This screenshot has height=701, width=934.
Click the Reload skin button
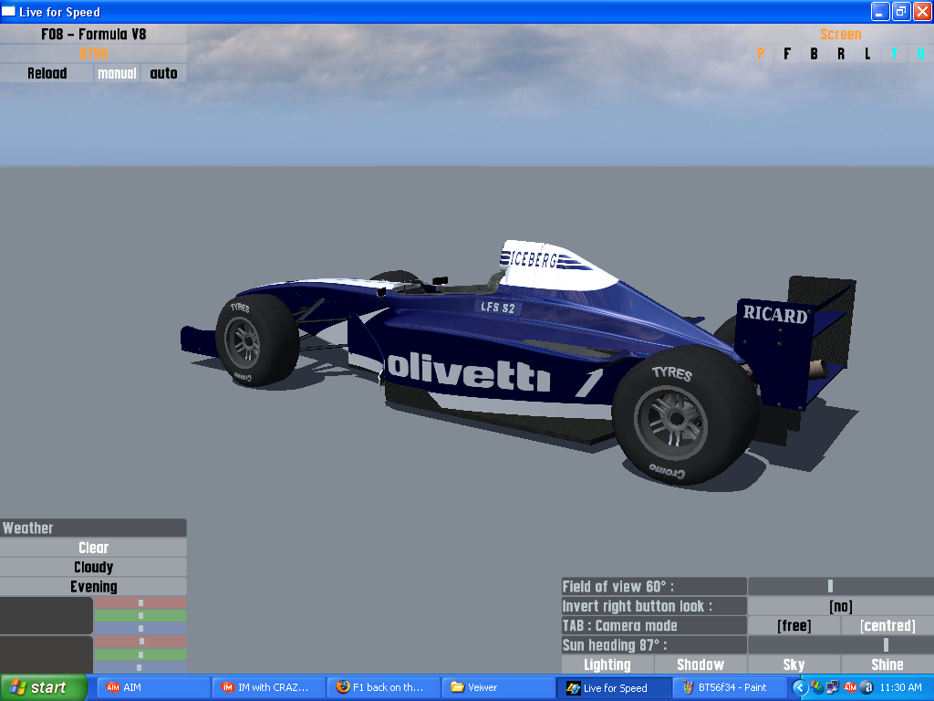pyautogui.click(x=47, y=73)
